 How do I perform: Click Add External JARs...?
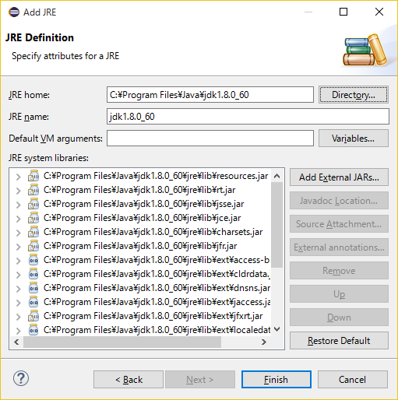339,177
